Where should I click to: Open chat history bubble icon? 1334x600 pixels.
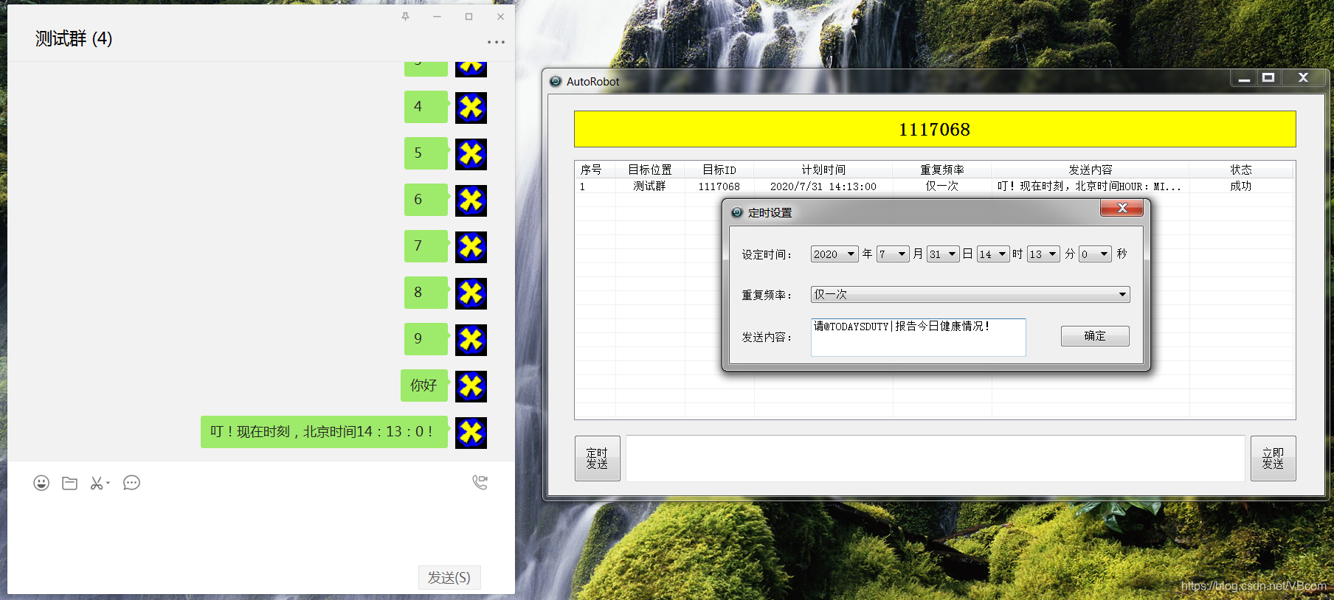[x=131, y=483]
